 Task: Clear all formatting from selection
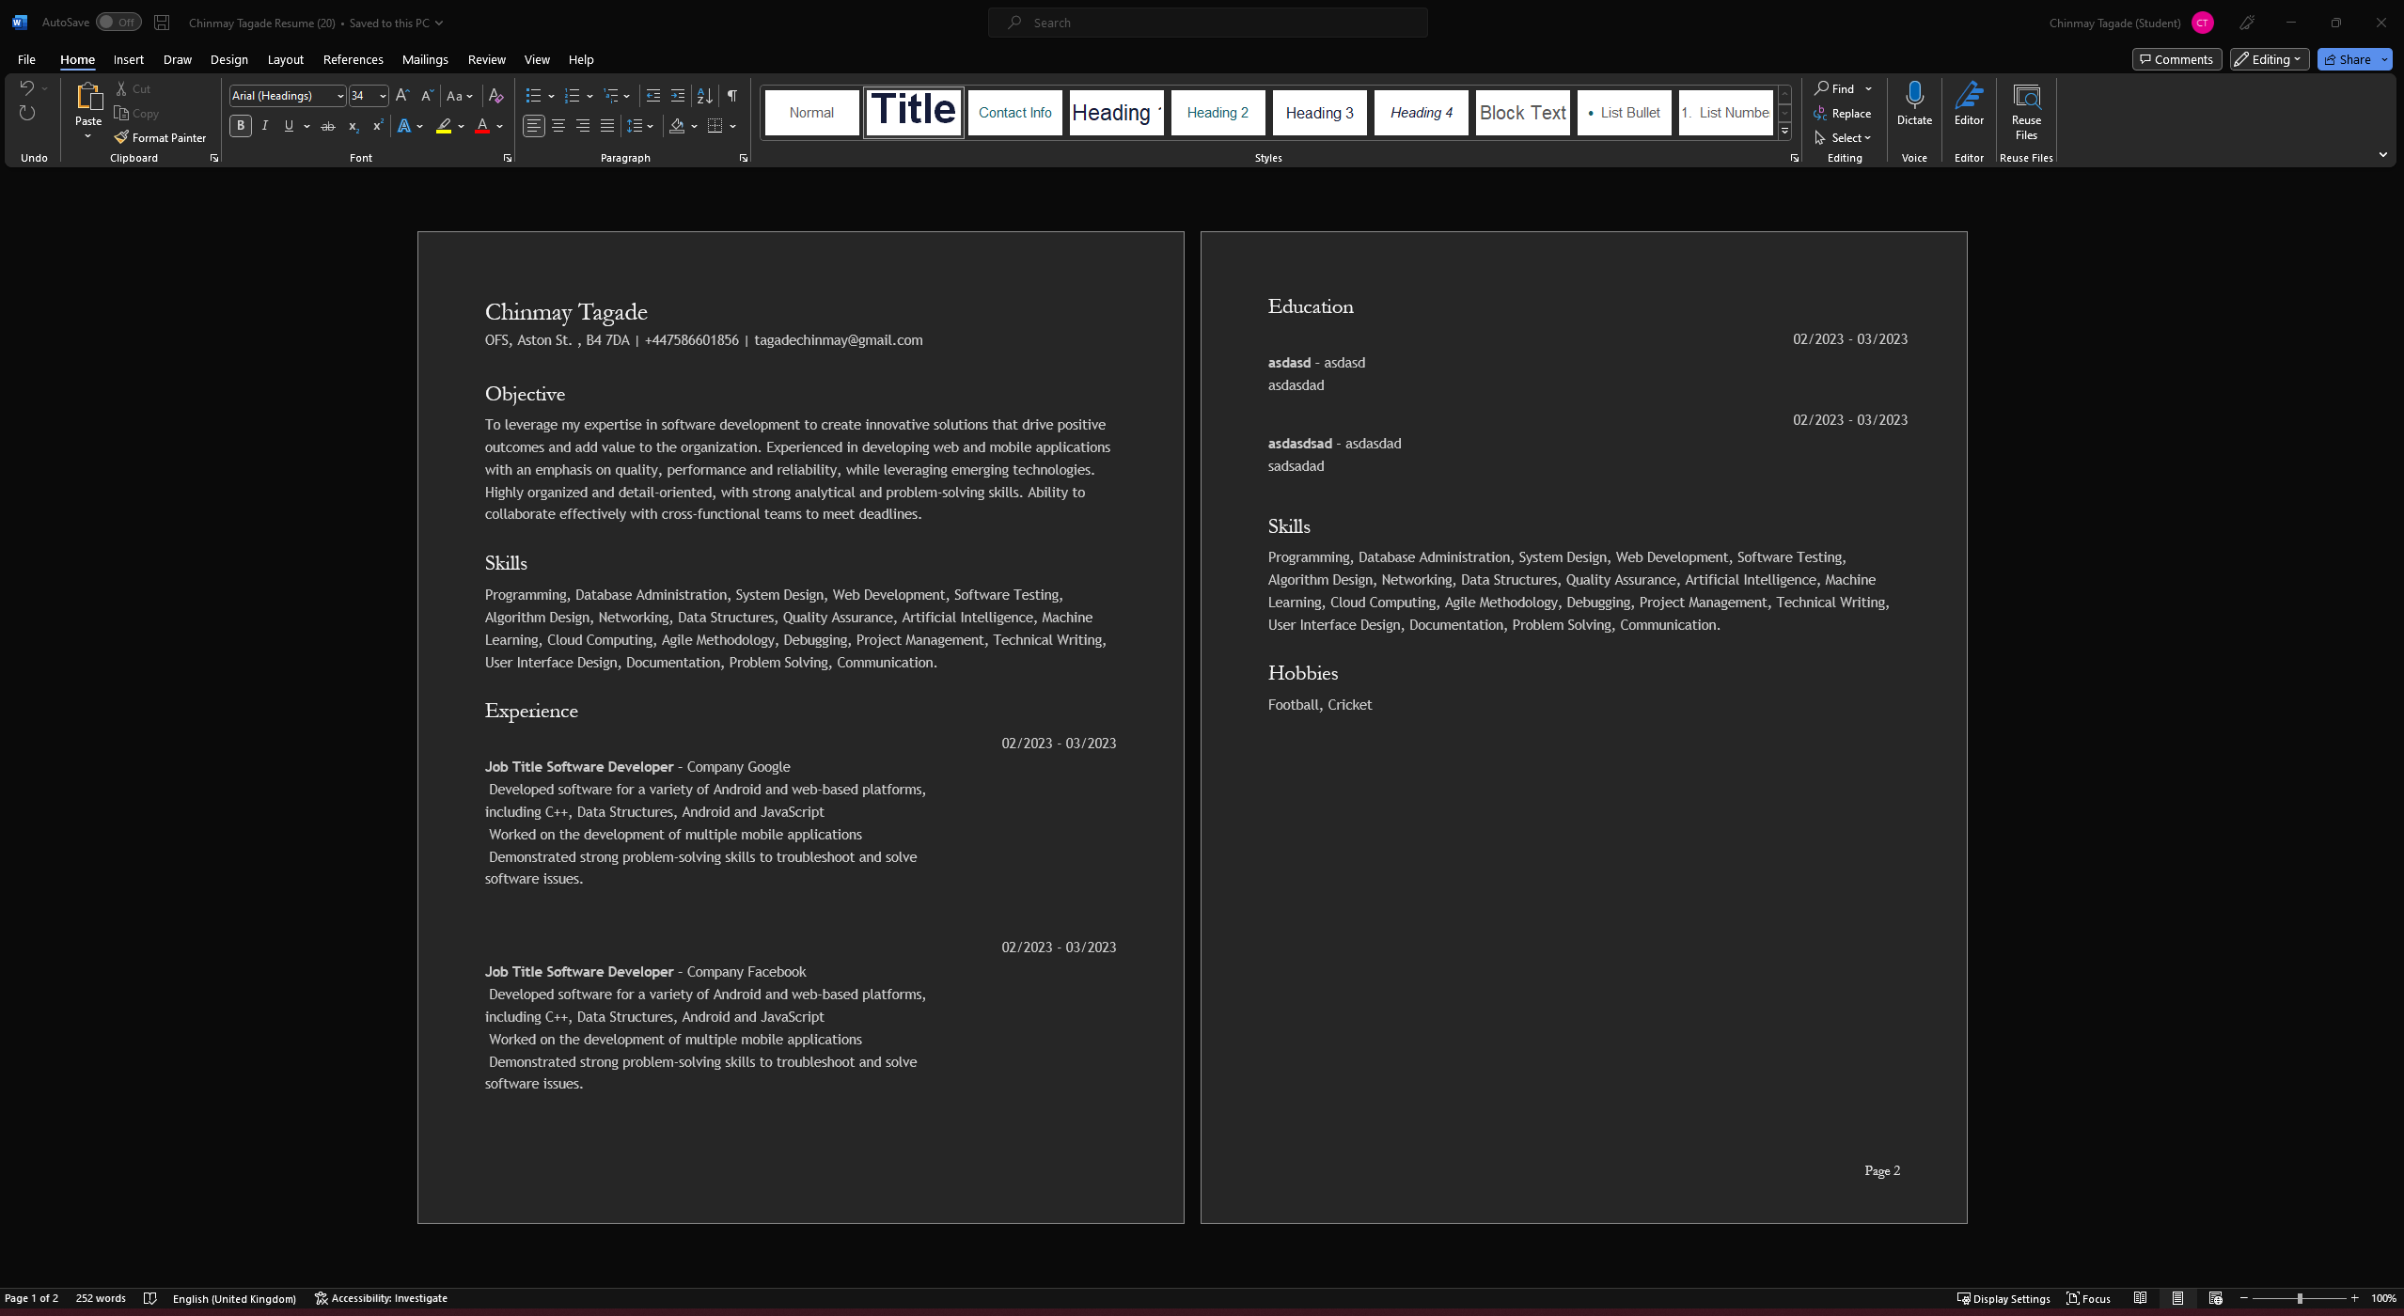coord(495,96)
